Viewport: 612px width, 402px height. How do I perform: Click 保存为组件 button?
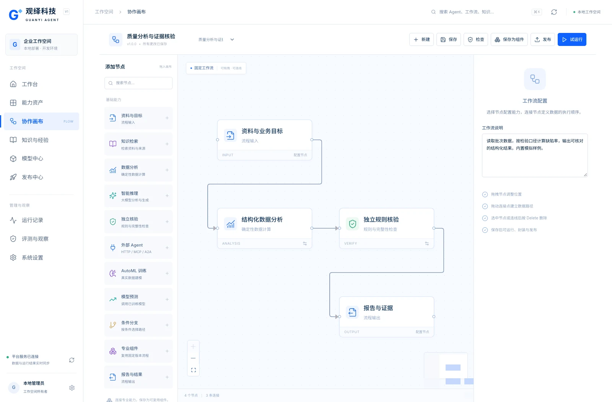pyautogui.click(x=509, y=39)
